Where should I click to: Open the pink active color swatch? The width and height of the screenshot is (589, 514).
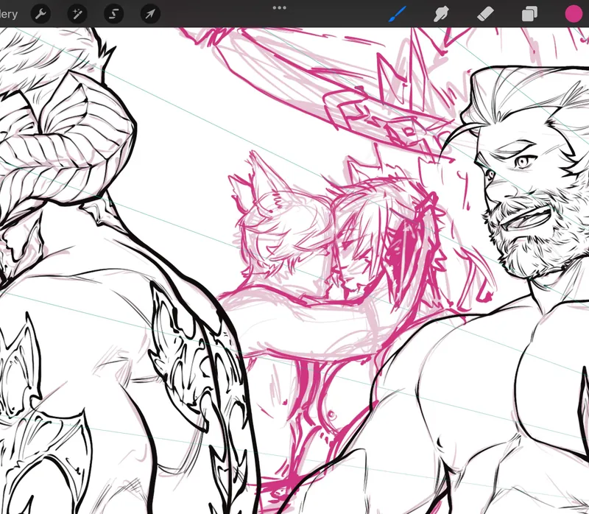[574, 14]
